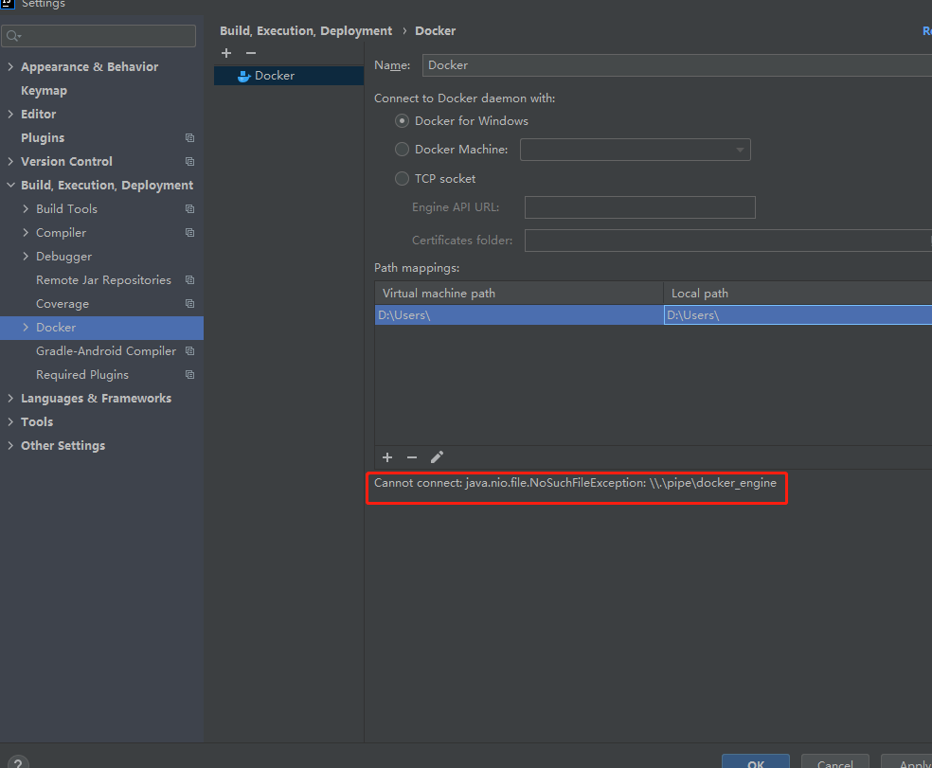The image size is (932, 768).
Task: Open Build, Execution, Deployment breadcrumb entry
Action: click(305, 30)
